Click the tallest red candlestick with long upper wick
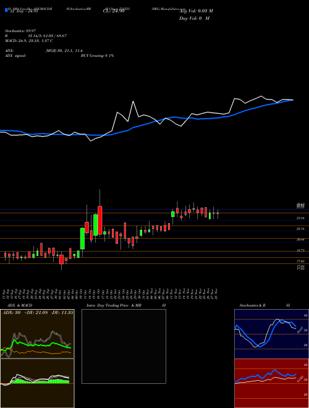309x408 pixels. [x=100, y=220]
